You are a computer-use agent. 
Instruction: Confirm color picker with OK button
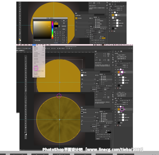(64, 21)
